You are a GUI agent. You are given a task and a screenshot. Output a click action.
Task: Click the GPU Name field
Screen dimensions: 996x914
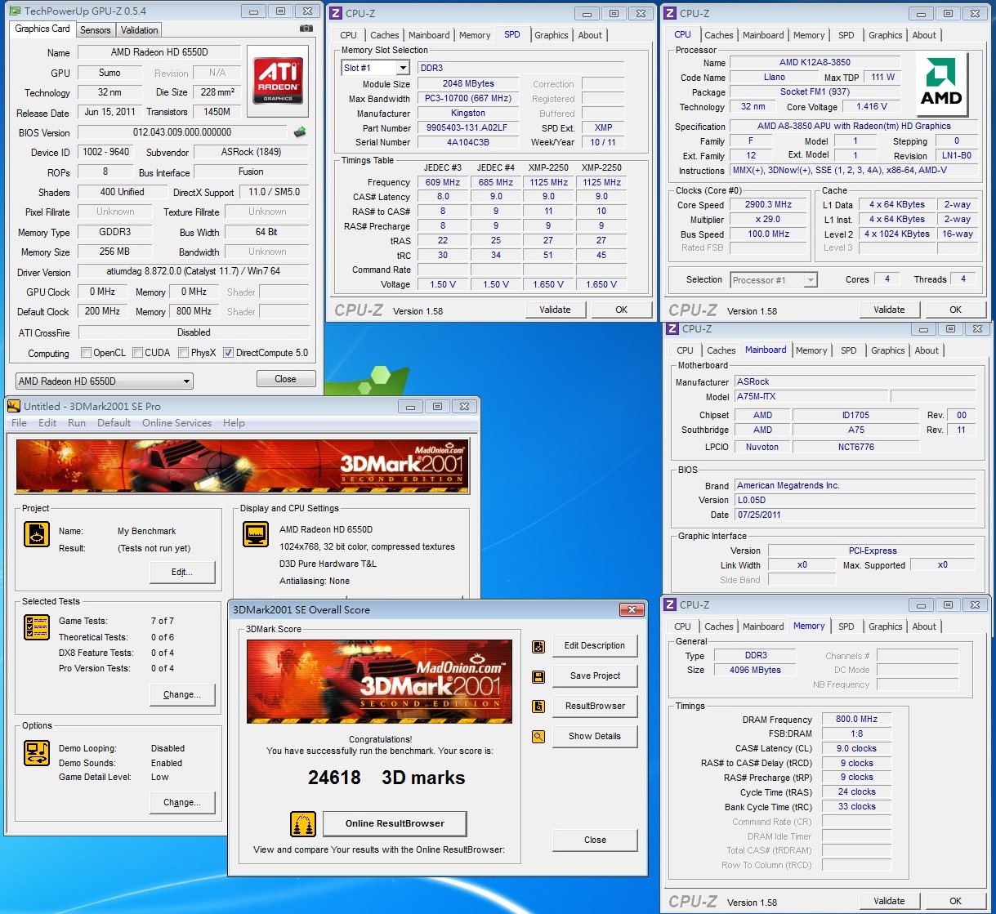pyautogui.click(x=159, y=52)
